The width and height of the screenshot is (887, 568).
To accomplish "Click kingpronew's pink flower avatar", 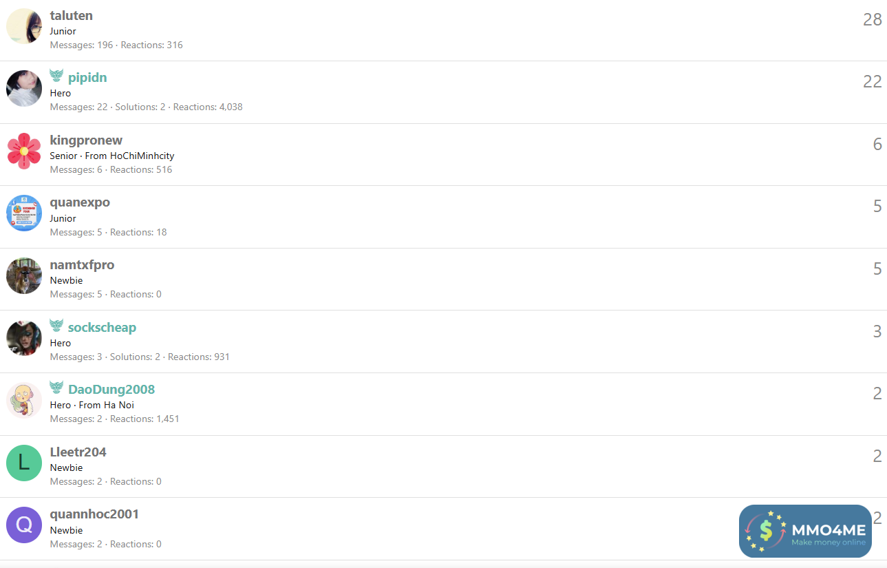I will [24, 151].
